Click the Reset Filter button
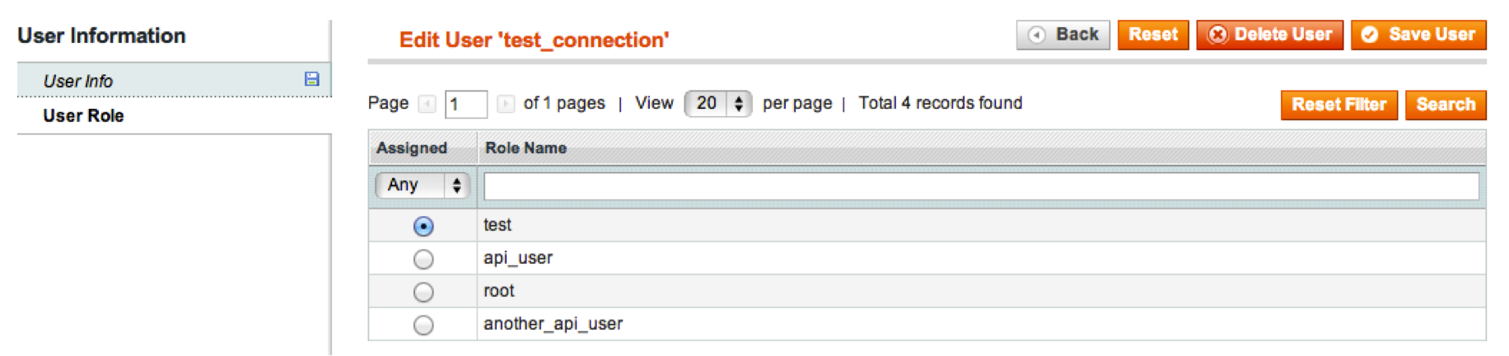The width and height of the screenshot is (1509, 356). click(1339, 105)
